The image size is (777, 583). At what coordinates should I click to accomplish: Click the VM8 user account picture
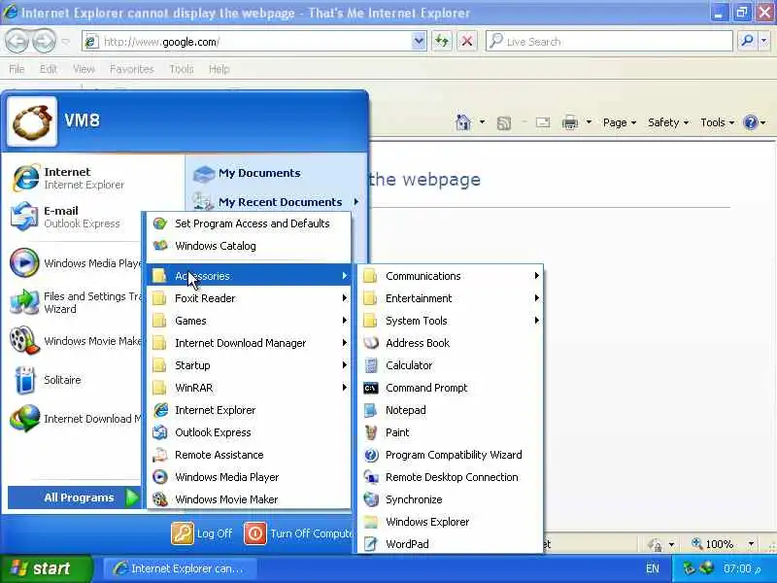click(32, 120)
